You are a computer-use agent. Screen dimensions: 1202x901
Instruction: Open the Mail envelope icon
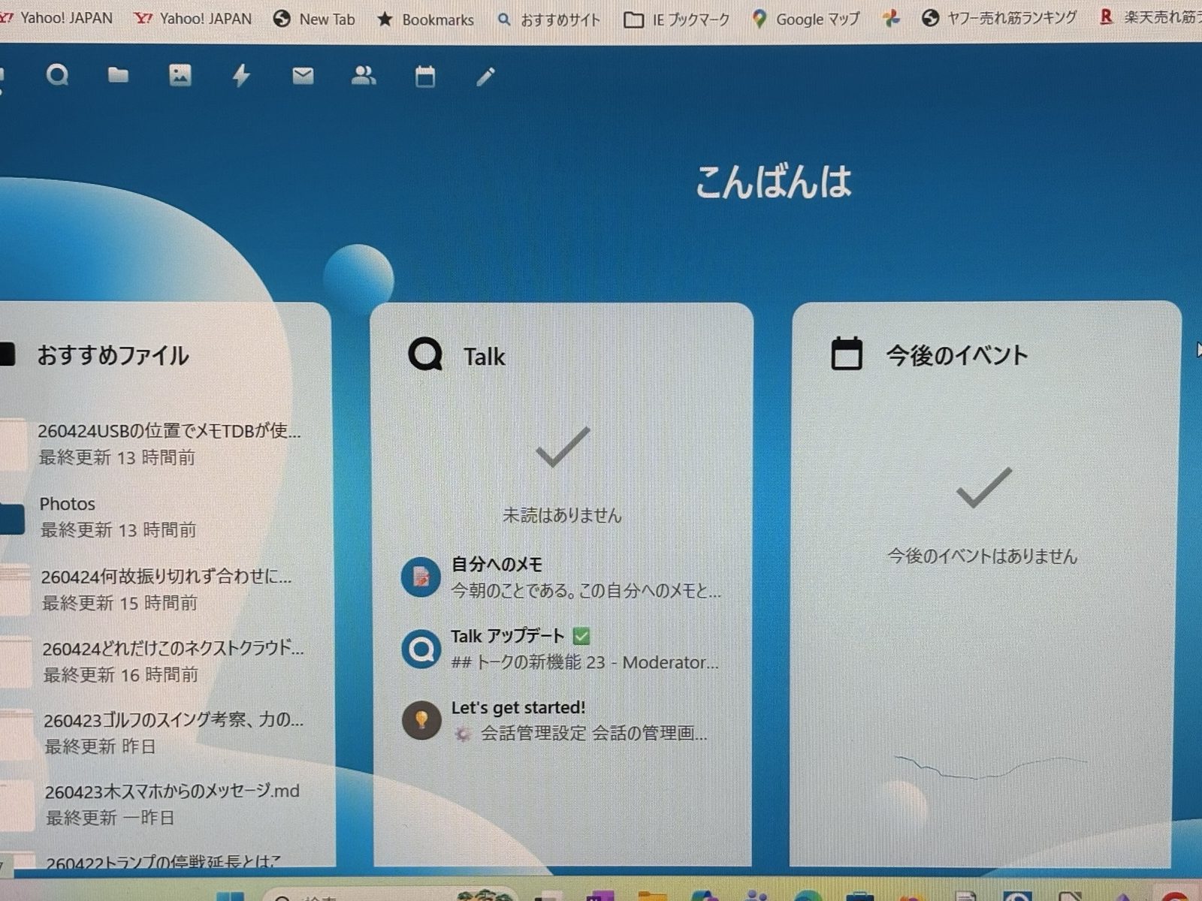[303, 75]
